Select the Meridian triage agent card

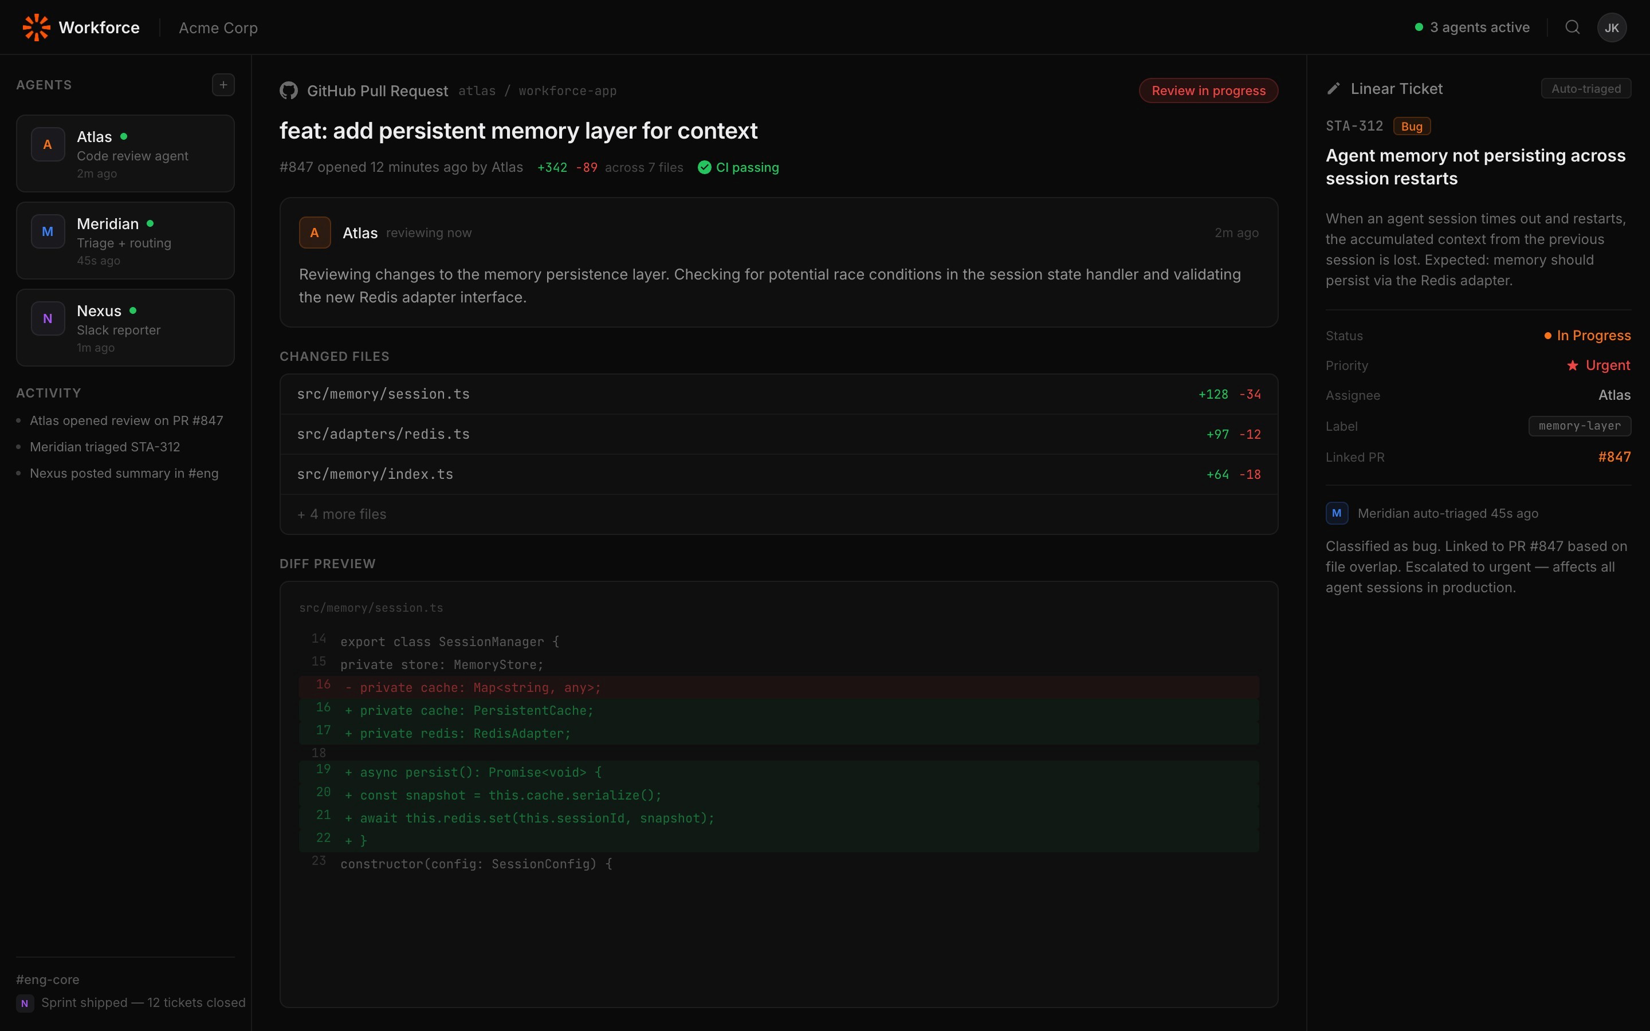125,241
